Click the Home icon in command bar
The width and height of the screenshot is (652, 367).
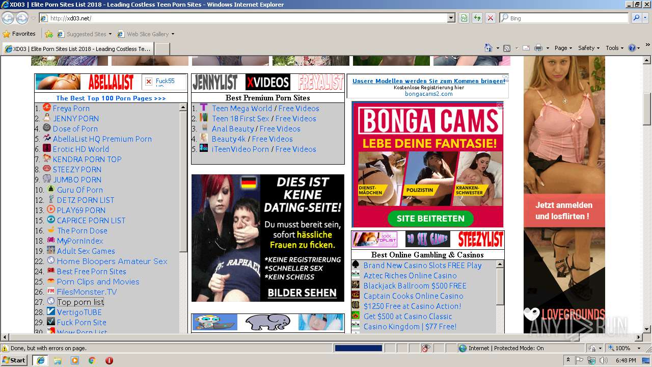(488, 48)
